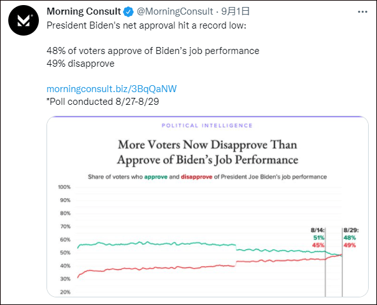Click the red 'disapprove' legend word
Screen dimensions: 377x305
click(x=196, y=177)
